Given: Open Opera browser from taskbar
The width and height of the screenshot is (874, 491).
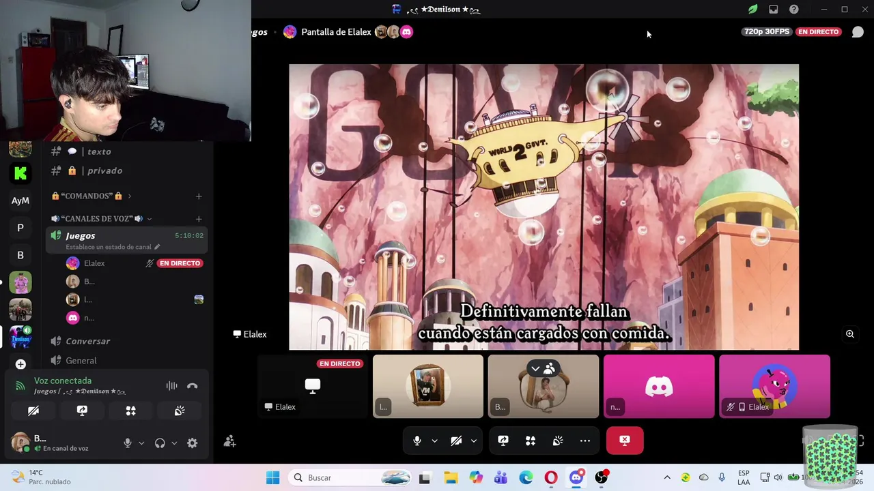Looking at the screenshot, I should coord(550,477).
